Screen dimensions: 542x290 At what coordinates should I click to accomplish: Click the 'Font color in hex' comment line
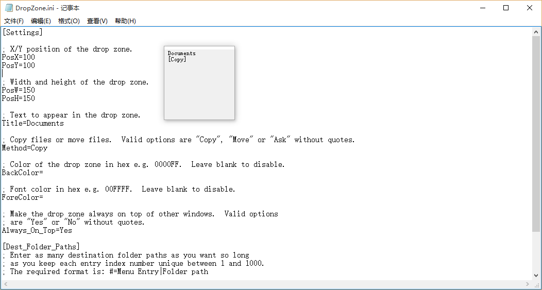[x=118, y=189]
